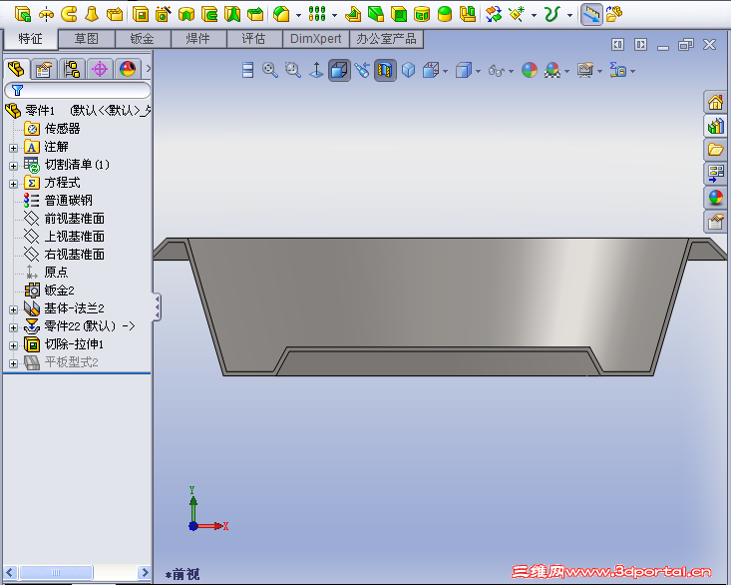Select the 右视基准面 plane
The width and height of the screenshot is (731, 585).
pos(64,255)
